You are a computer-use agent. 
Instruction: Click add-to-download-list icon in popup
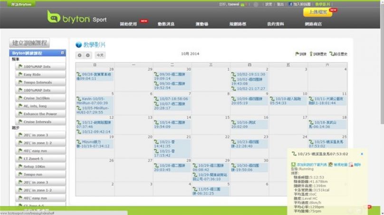coord(293,164)
